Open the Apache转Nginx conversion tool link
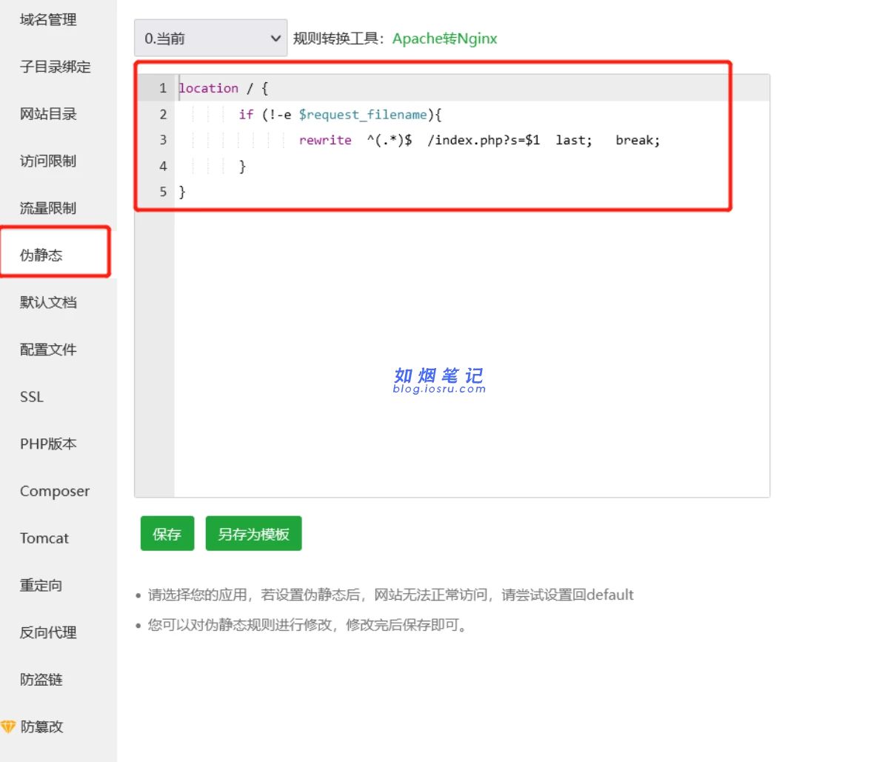Image resolution: width=879 pixels, height=762 pixels. [444, 38]
